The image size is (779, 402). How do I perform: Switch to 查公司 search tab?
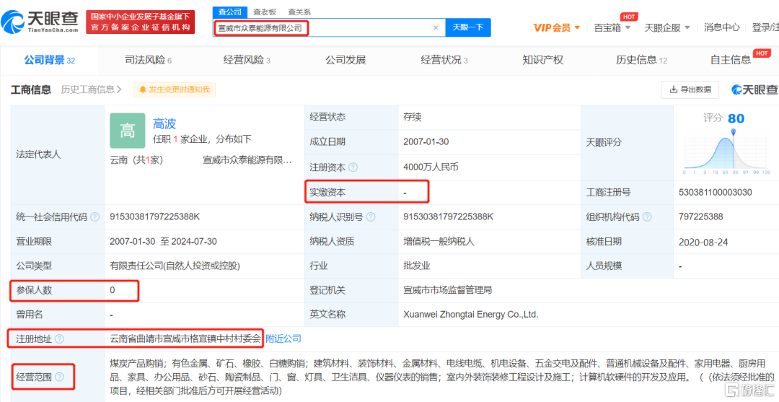pos(230,12)
